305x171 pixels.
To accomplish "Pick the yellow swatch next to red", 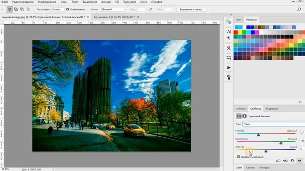I will pos(240,32).
